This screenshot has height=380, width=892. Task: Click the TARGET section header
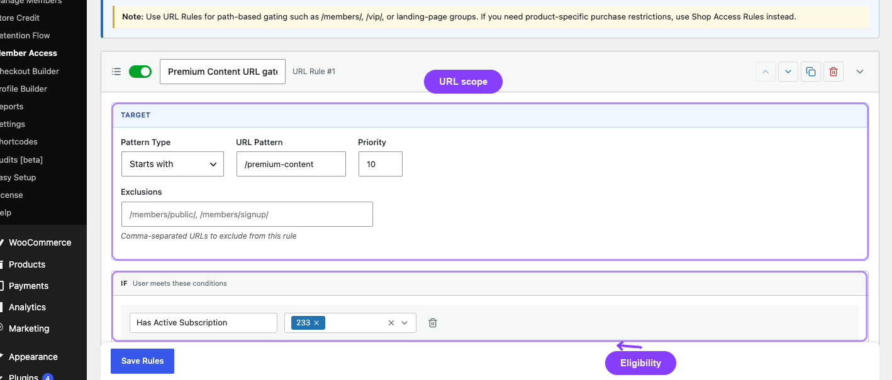[490, 116]
